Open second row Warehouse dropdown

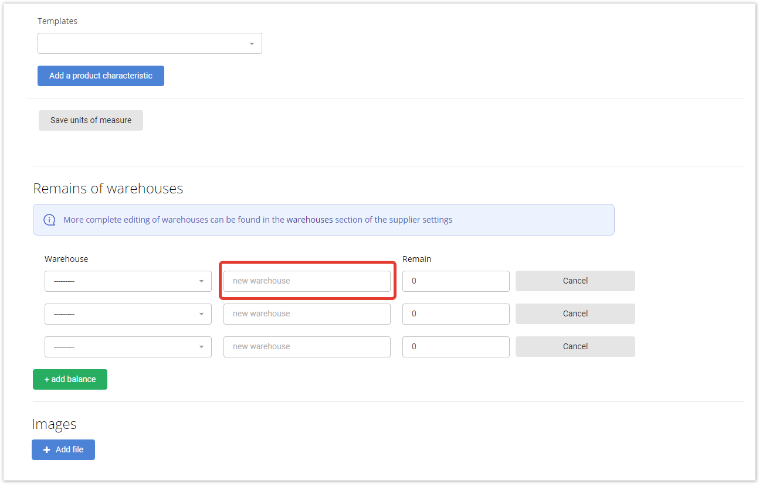[128, 314]
